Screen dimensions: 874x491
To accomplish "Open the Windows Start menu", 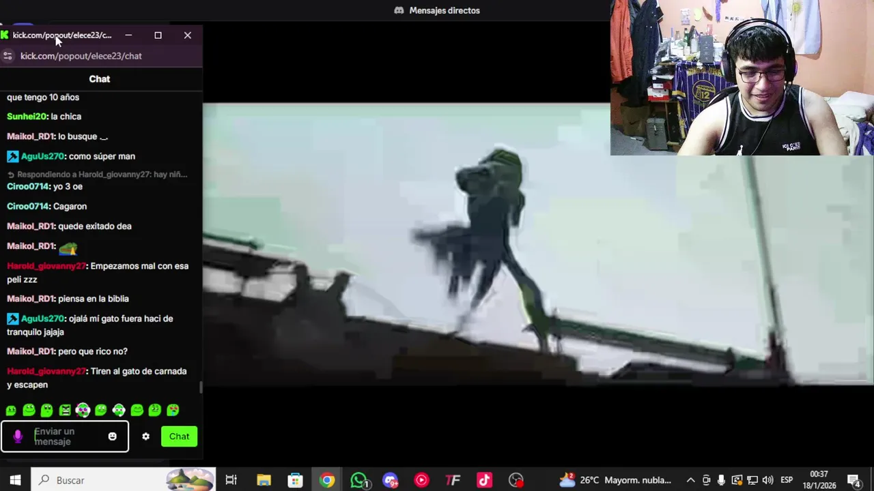I will coord(15,480).
